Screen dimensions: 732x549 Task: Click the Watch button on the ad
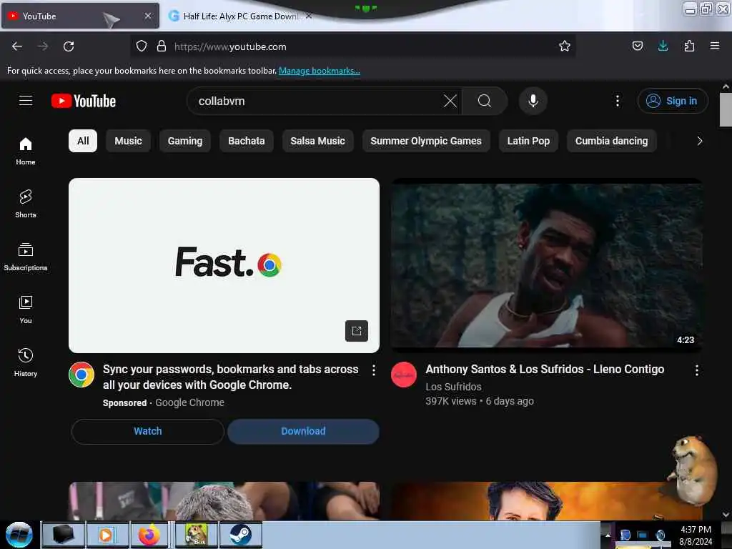(148, 431)
